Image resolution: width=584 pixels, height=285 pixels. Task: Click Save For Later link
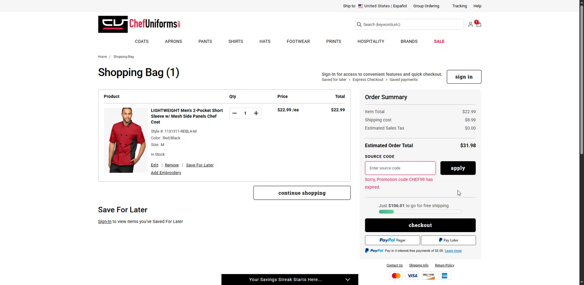pos(200,165)
